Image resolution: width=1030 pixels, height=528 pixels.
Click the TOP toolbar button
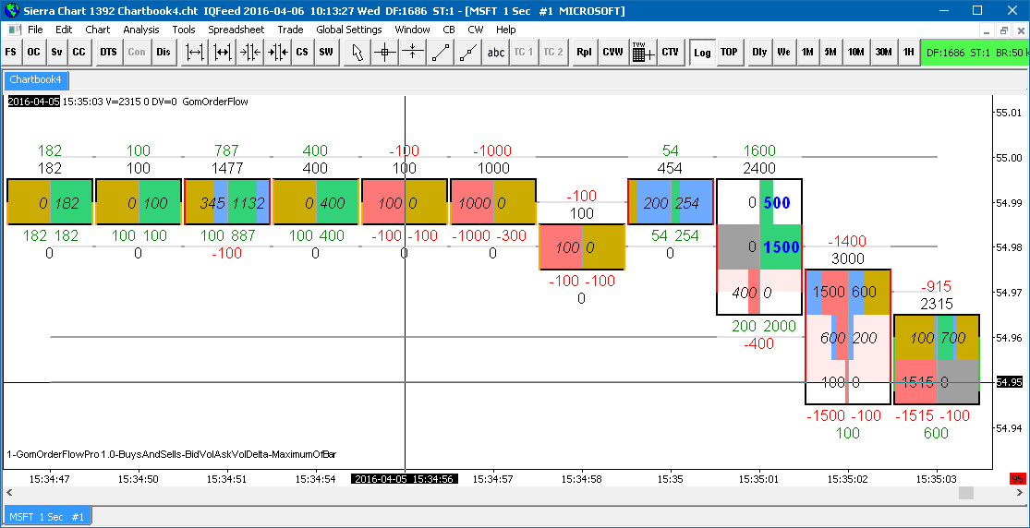pos(729,53)
